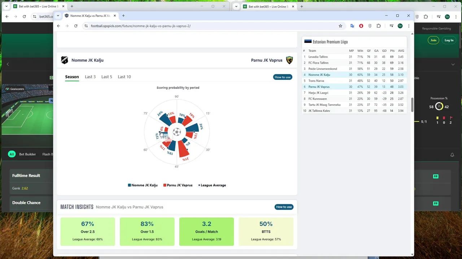
Task: Click the front window vertical scrollbar
Action: [x=412, y=104]
